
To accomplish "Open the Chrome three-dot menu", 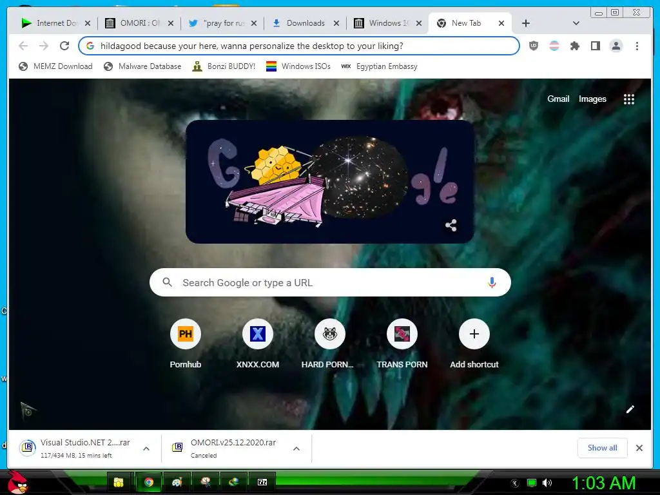I will (637, 46).
